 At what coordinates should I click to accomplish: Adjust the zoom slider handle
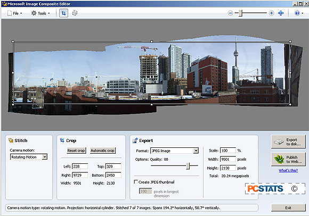click(240, 13)
